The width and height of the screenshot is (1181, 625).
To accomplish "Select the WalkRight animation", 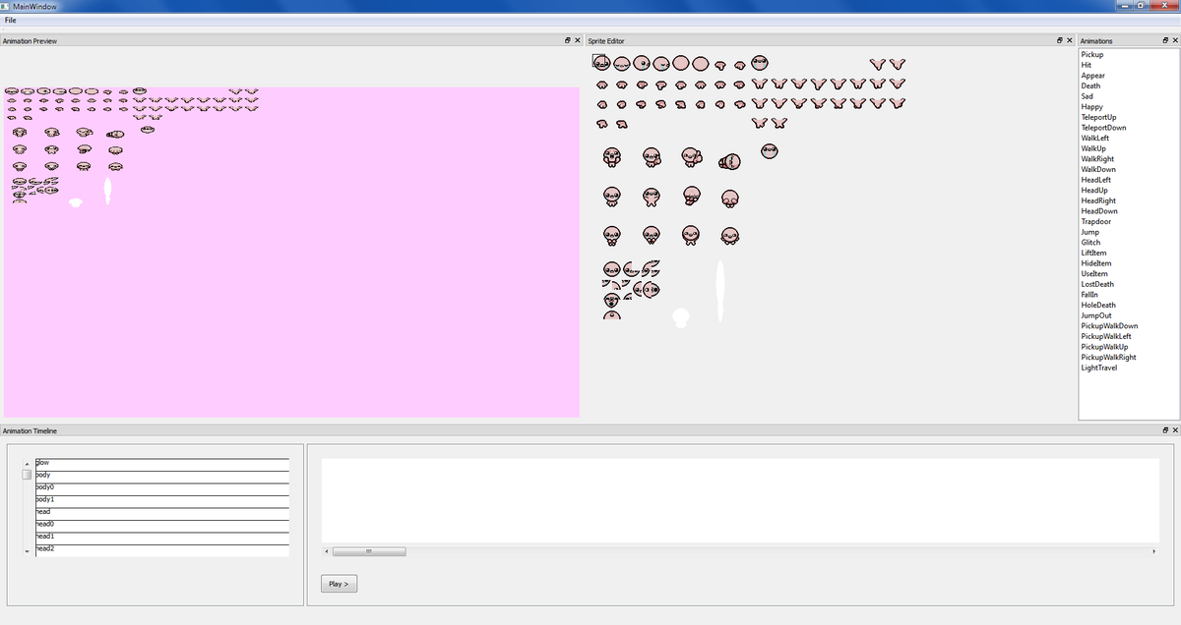I will click(x=1128, y=159).
